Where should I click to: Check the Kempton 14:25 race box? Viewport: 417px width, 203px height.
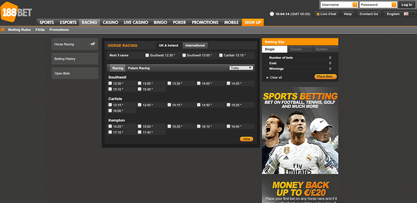tap(110, 126)
